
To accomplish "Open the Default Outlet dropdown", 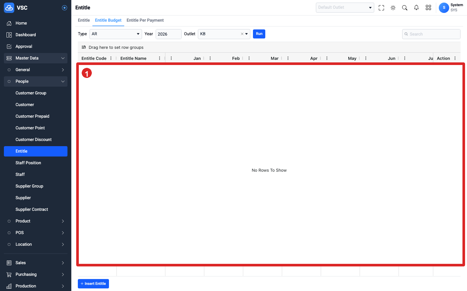I will [345, 7].
